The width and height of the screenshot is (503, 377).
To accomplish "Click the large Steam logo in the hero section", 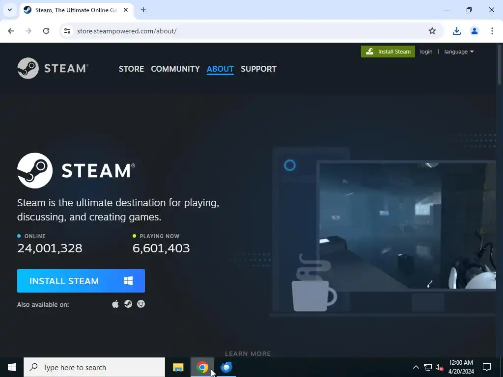I will pos(76,170).
